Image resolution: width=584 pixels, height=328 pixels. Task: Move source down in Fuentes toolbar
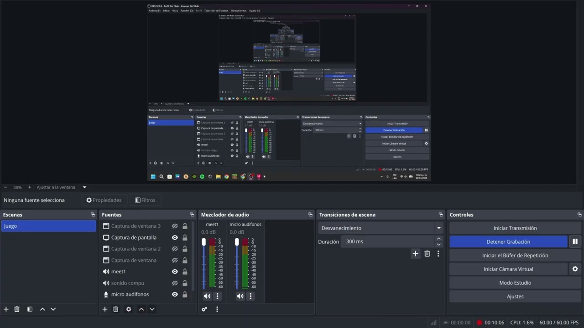click(x=152, y=309)
